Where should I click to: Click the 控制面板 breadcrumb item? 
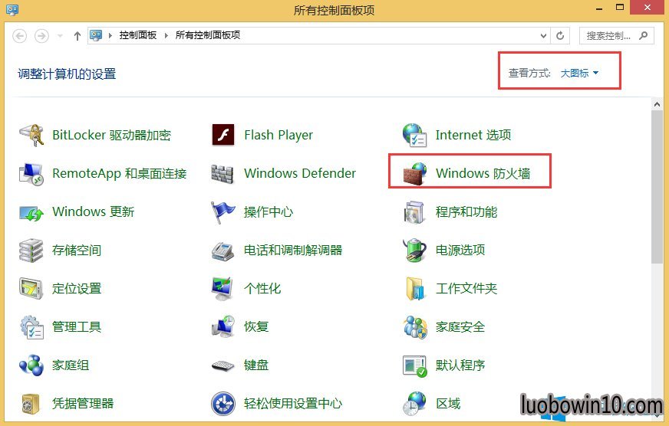point(138,35)
